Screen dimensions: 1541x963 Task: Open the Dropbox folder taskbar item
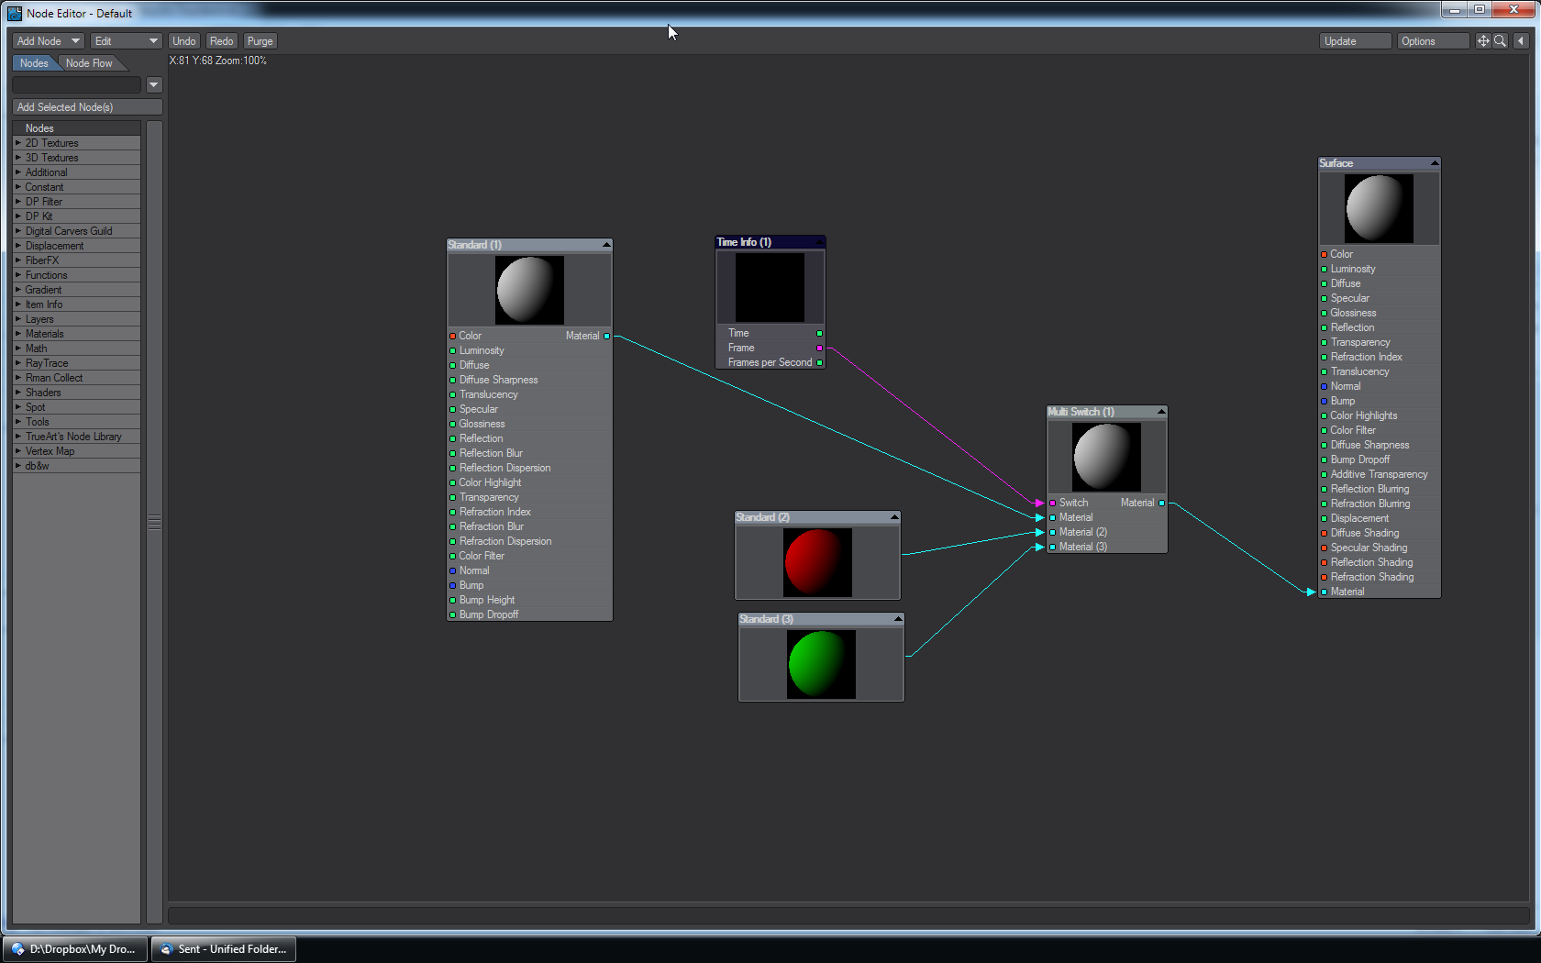point(74,949)
